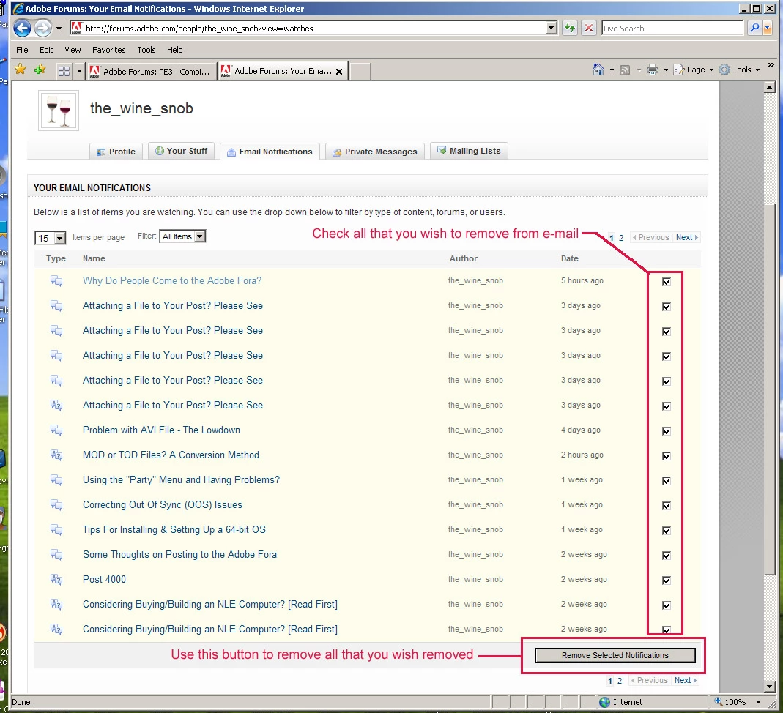Open the Page toolbar menu
Screen dimensions: 783x713
click(x=694, y=70)
